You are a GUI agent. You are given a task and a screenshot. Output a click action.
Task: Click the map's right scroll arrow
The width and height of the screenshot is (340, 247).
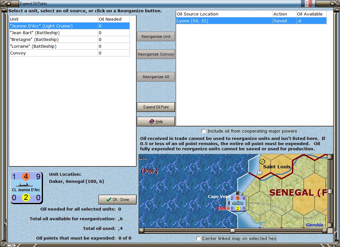pyautogui.click(x=325, y=231)
